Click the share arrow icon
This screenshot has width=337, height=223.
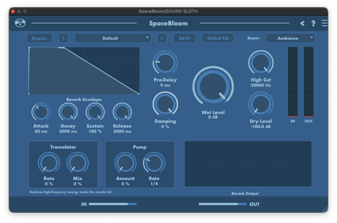[302, 23]
